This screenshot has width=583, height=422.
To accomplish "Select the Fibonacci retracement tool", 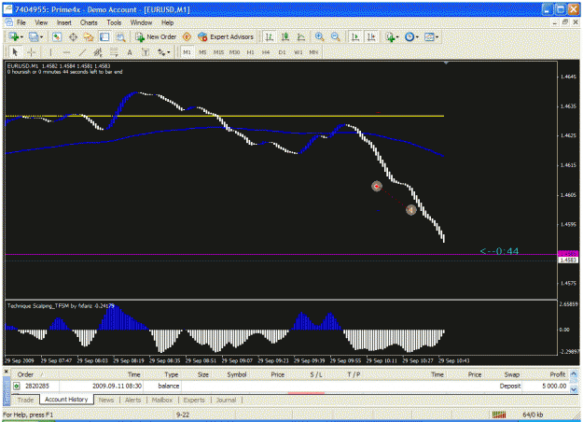I will pos(114,52).
